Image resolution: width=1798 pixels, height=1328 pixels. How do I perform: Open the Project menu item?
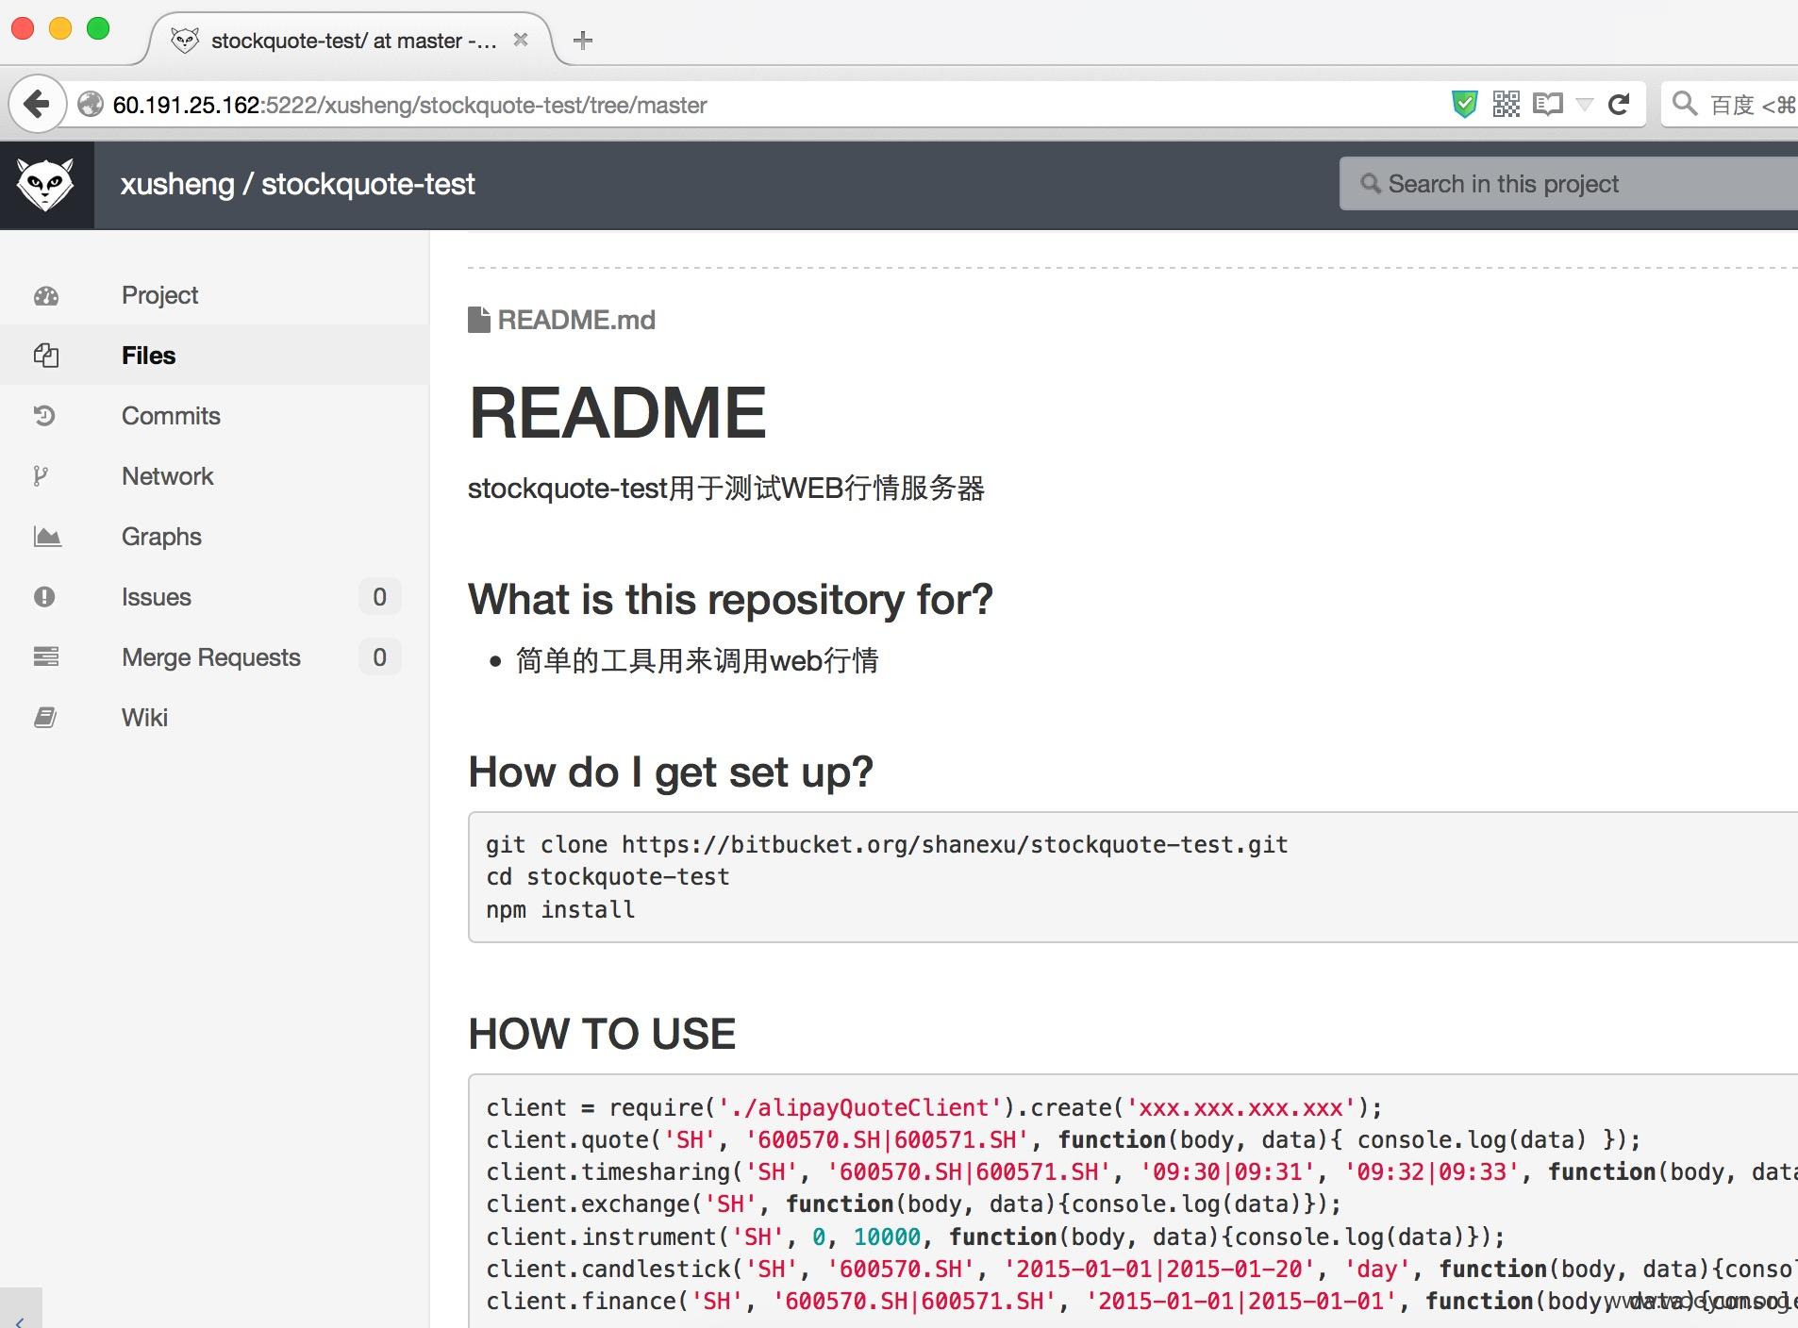[x=214, y=295]
